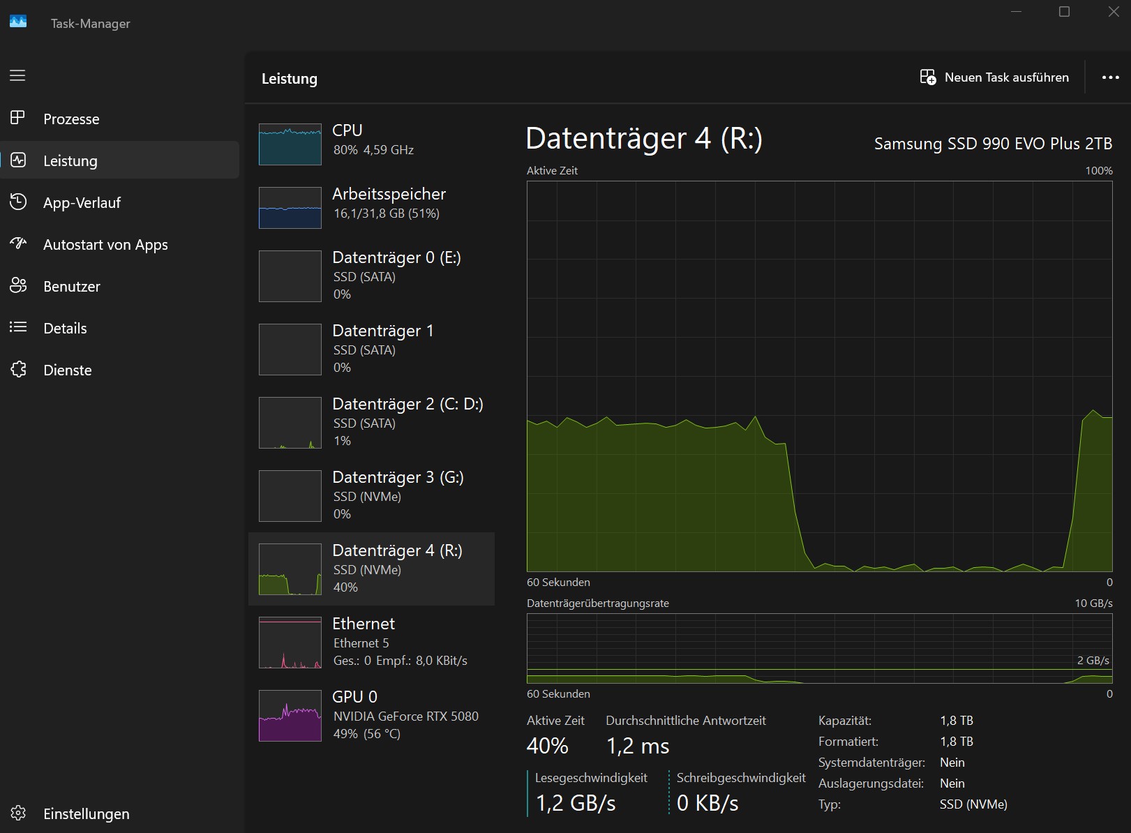Expand the three-dot more options menu
The height and width of the screenshot is (833, 1131).
(x=1110, y=77)
